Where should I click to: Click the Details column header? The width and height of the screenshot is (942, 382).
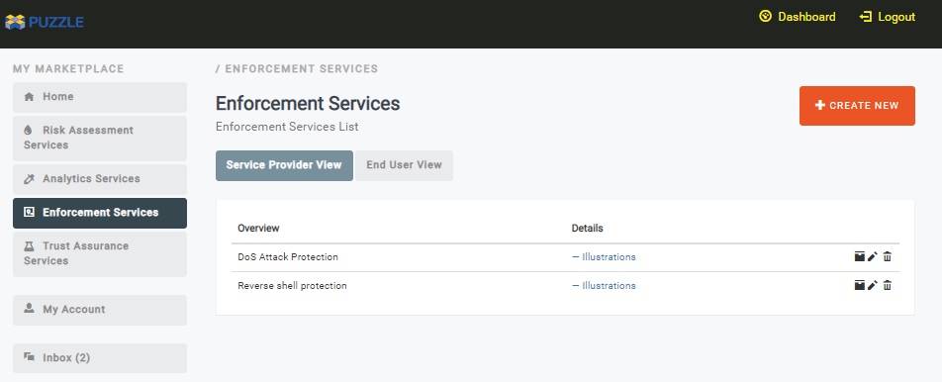(x=587, y=229)
